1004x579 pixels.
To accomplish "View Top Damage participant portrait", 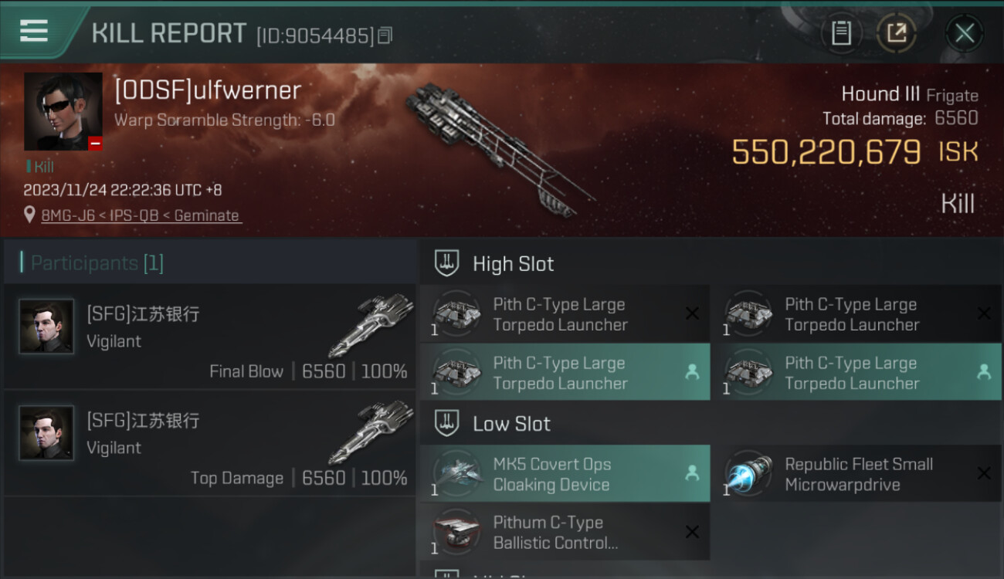I will click(x=46, y=433).
